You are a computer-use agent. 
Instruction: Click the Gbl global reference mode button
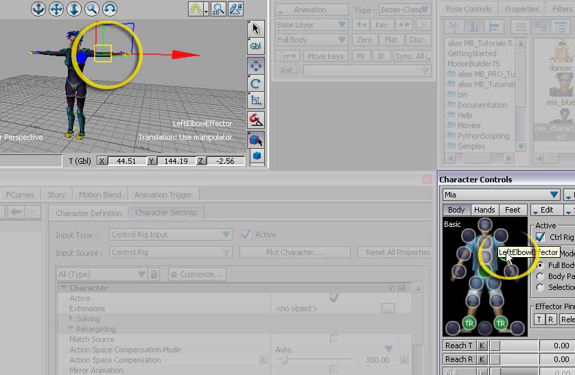point(255,47)
